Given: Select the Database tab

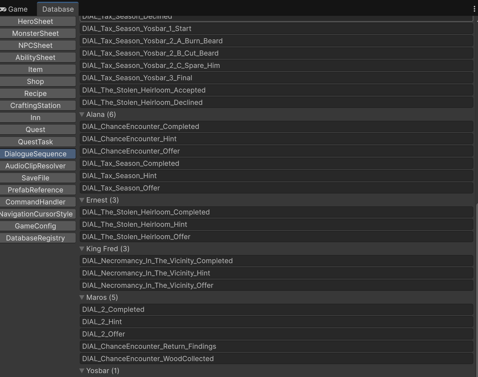Looking at the screenshot, I should click(x=58, y=9).
